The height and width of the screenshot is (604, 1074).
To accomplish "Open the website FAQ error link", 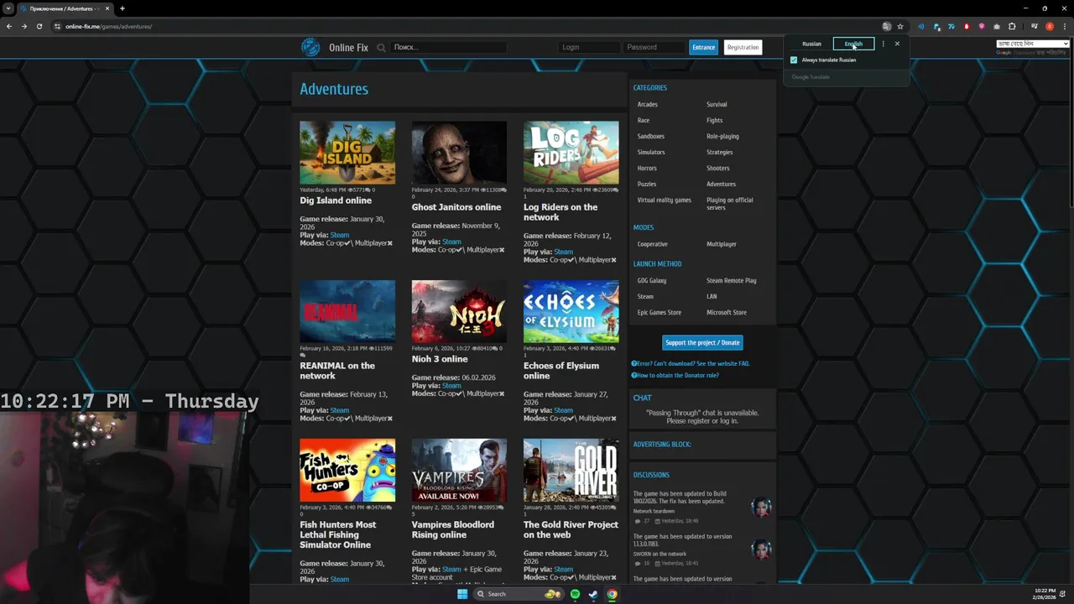I will click(693, 363).
